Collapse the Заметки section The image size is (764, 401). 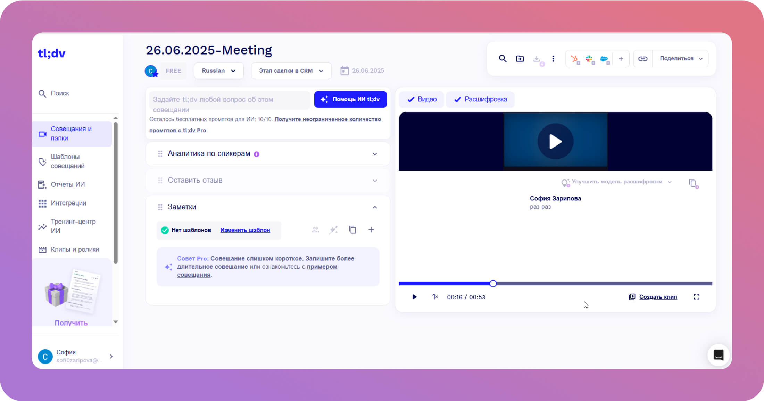(x=375, y=207)
